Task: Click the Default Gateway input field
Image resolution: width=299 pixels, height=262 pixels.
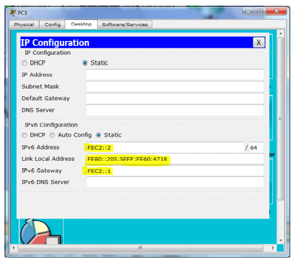Action: pos(175,98)
